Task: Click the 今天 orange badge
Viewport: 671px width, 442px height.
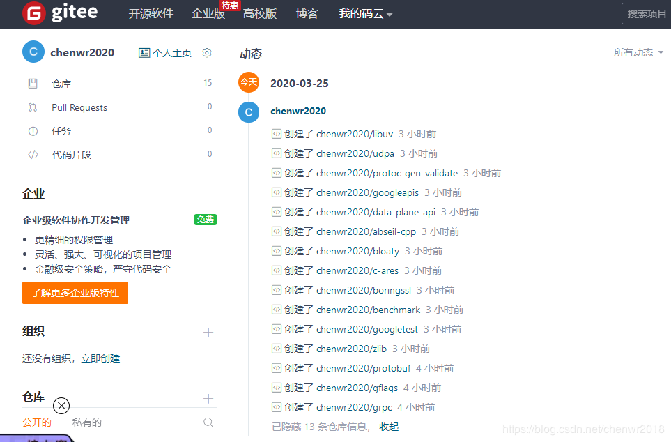Action: (249, 82)
